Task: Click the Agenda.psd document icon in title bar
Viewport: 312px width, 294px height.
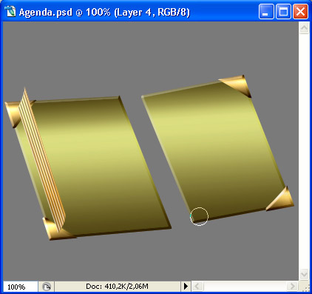Action: click(10, 12)
